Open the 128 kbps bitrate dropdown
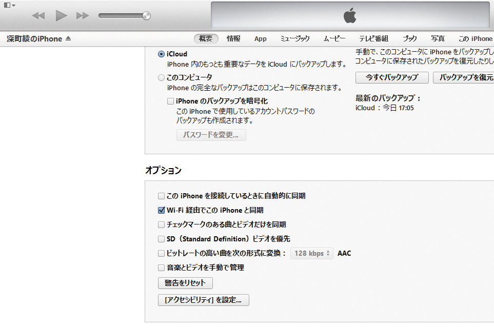 tap(311, 253)
